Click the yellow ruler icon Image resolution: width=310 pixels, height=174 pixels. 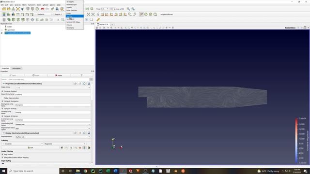pyautogui.click(x=98, y=19)
